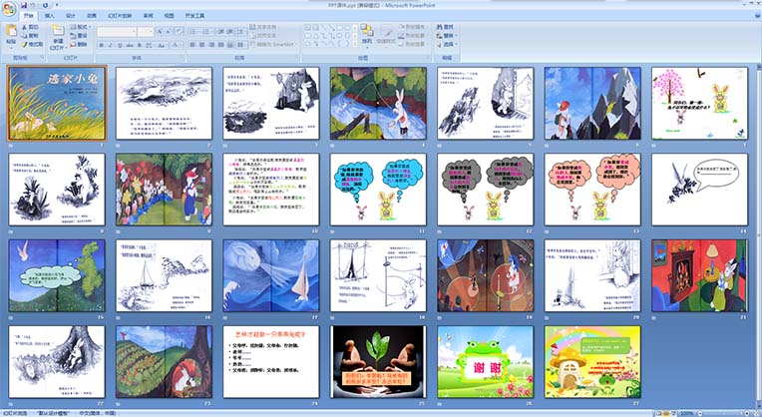762x417 pixels.
Task: Switch to the Developer (开发工具) ribbon tab
Action: (x=194, y=16)
